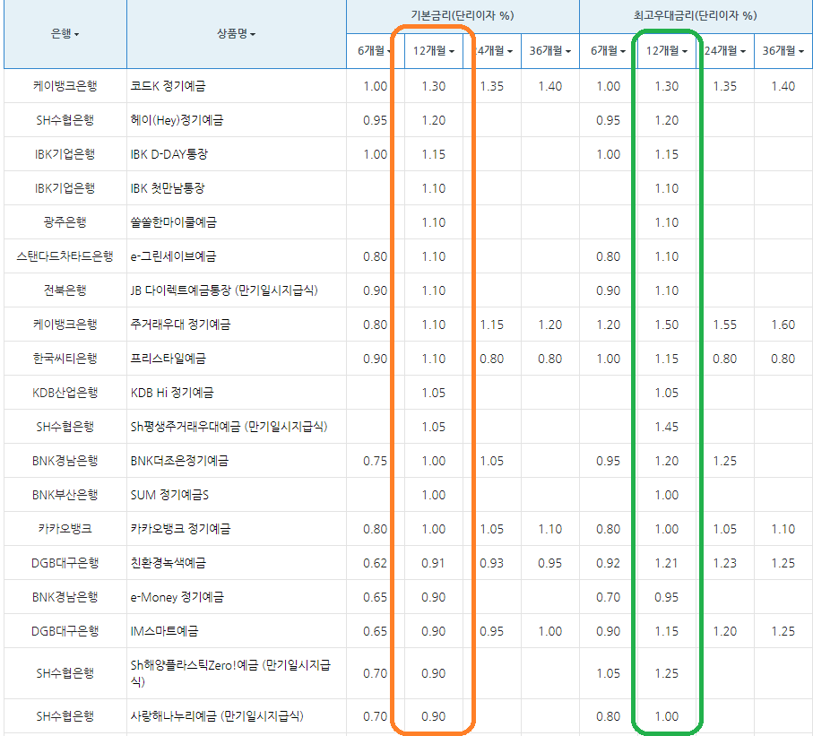Screen dimensions: 813x736
Task: Click 1.23 rate in 친환경녹색예금 row
Action: pos(725,563)
